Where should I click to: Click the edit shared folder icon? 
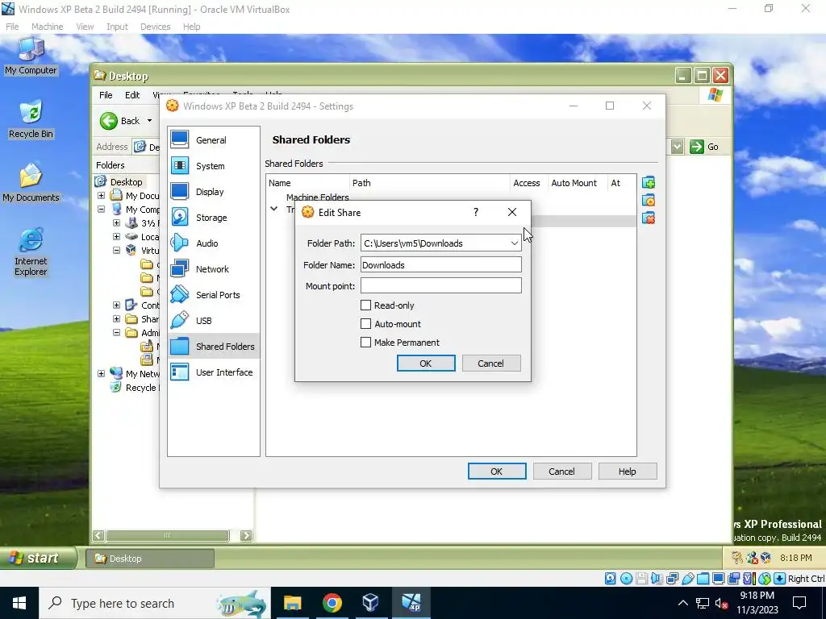(x=649, y=200)
